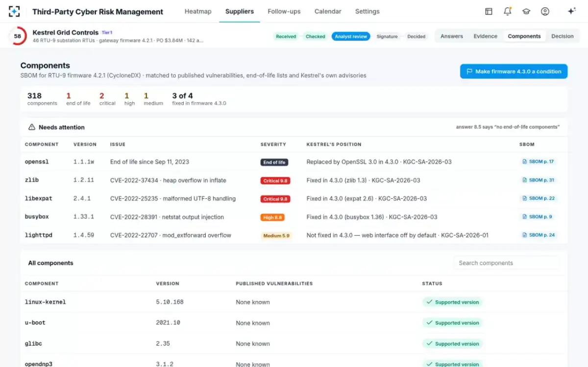The image size is (588, 367).
Task: Click the glibc row name
Action: pos(33,344)
